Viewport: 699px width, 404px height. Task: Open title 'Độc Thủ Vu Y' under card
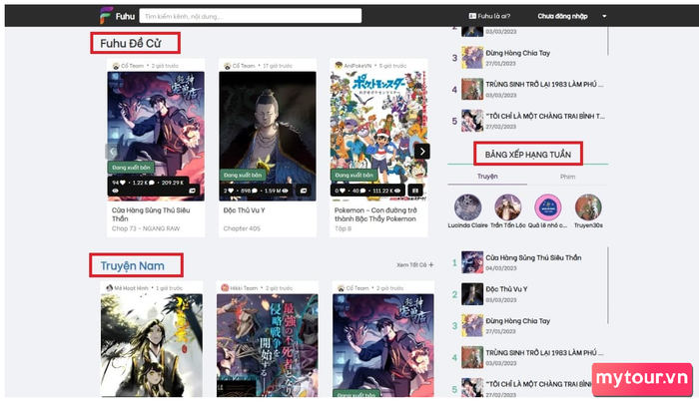(244, 210)
